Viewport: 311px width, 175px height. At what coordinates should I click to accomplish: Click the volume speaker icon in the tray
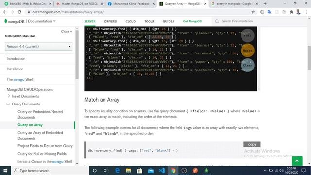[x=282, y=171]
